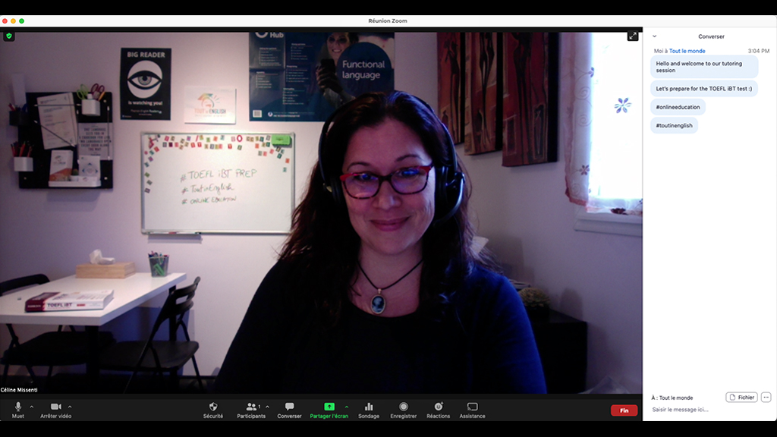Open the Sécurité shield menu
The image size is (777, 437).
click(x=213, y=410)
